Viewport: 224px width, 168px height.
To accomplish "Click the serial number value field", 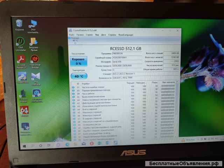I will [127, 57].
